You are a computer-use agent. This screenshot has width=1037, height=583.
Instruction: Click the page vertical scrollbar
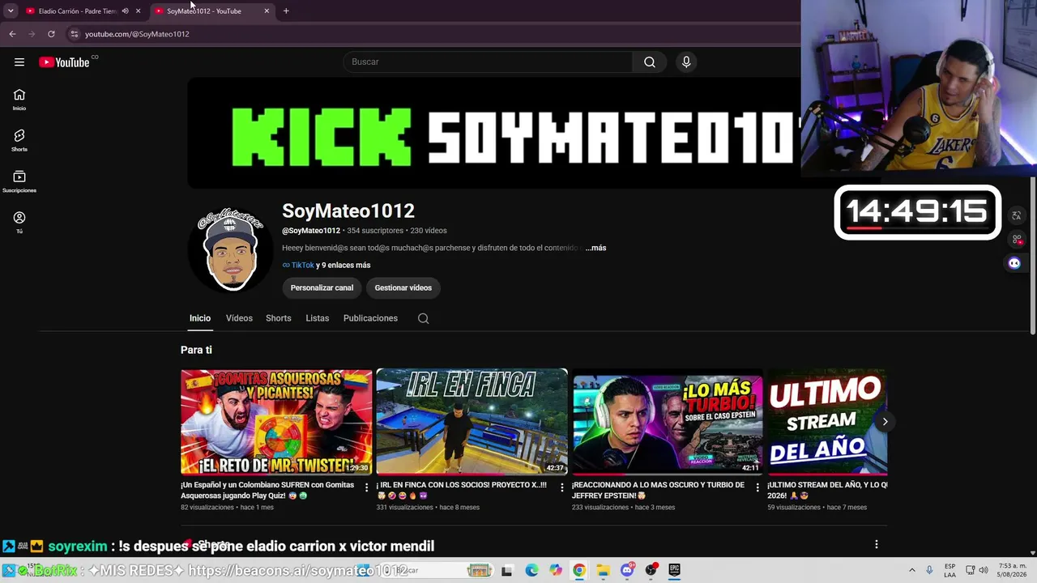tap(1032, 255)
